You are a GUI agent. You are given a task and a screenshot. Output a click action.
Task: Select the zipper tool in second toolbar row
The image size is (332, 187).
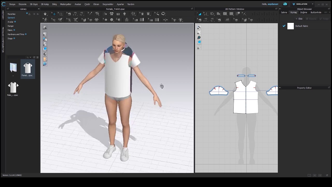click(127, 20)
